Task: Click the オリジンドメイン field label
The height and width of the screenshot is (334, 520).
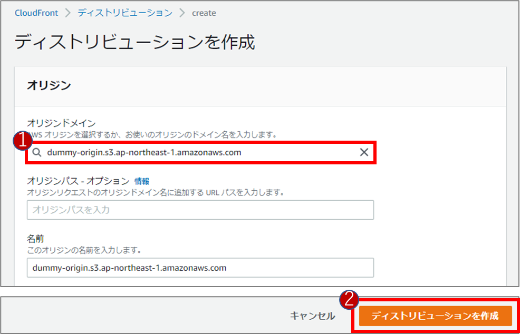Action: coord(61,124)
